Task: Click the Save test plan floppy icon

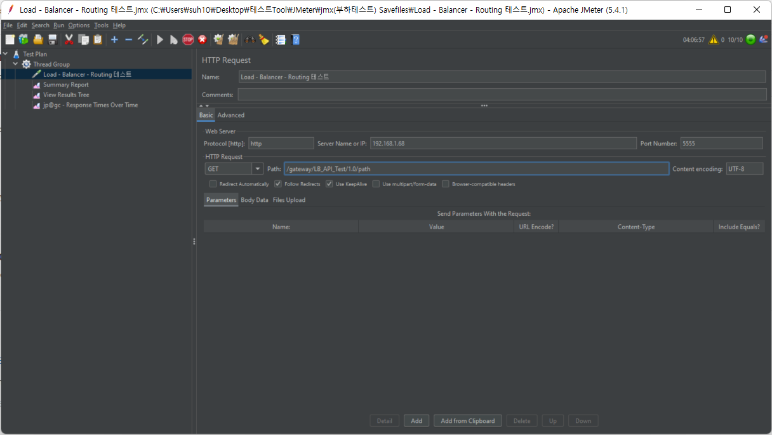Action: point(53,39)
